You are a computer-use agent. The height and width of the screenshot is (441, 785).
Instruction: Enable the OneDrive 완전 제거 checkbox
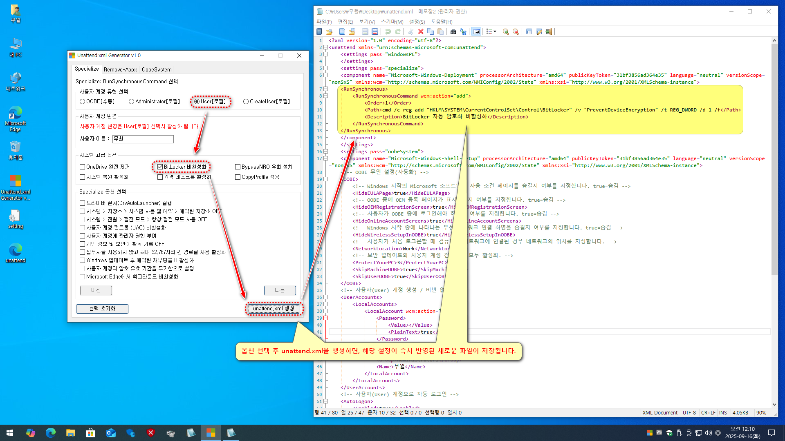point(83,167)
